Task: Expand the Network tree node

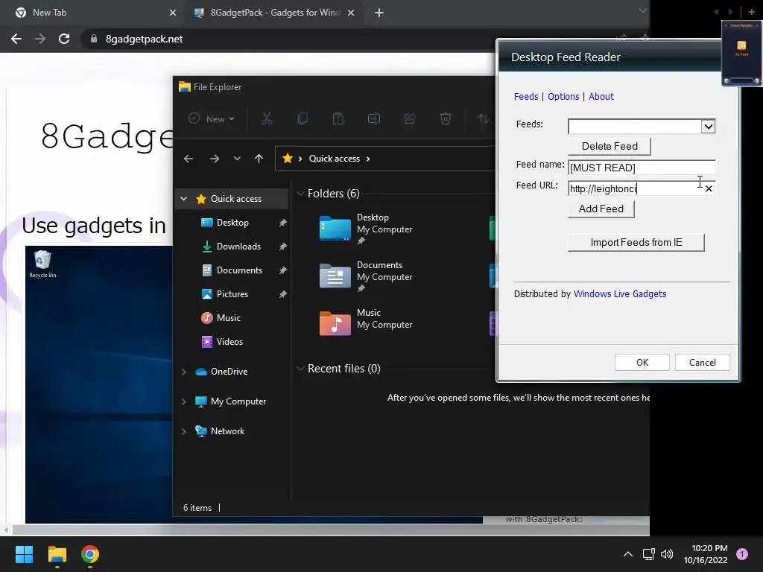Action: (x=184, y=431)
